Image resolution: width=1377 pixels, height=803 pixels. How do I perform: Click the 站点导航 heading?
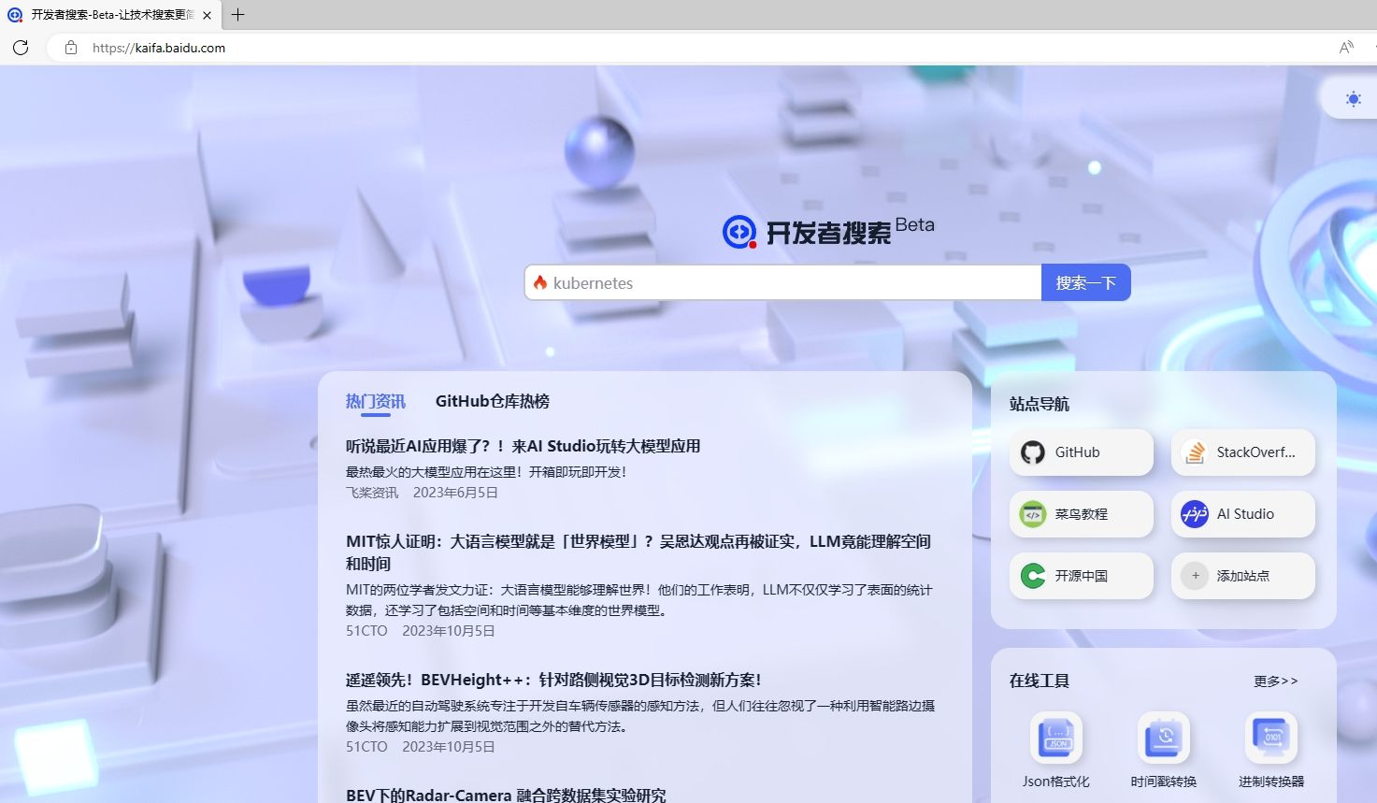click(1040, 404)
